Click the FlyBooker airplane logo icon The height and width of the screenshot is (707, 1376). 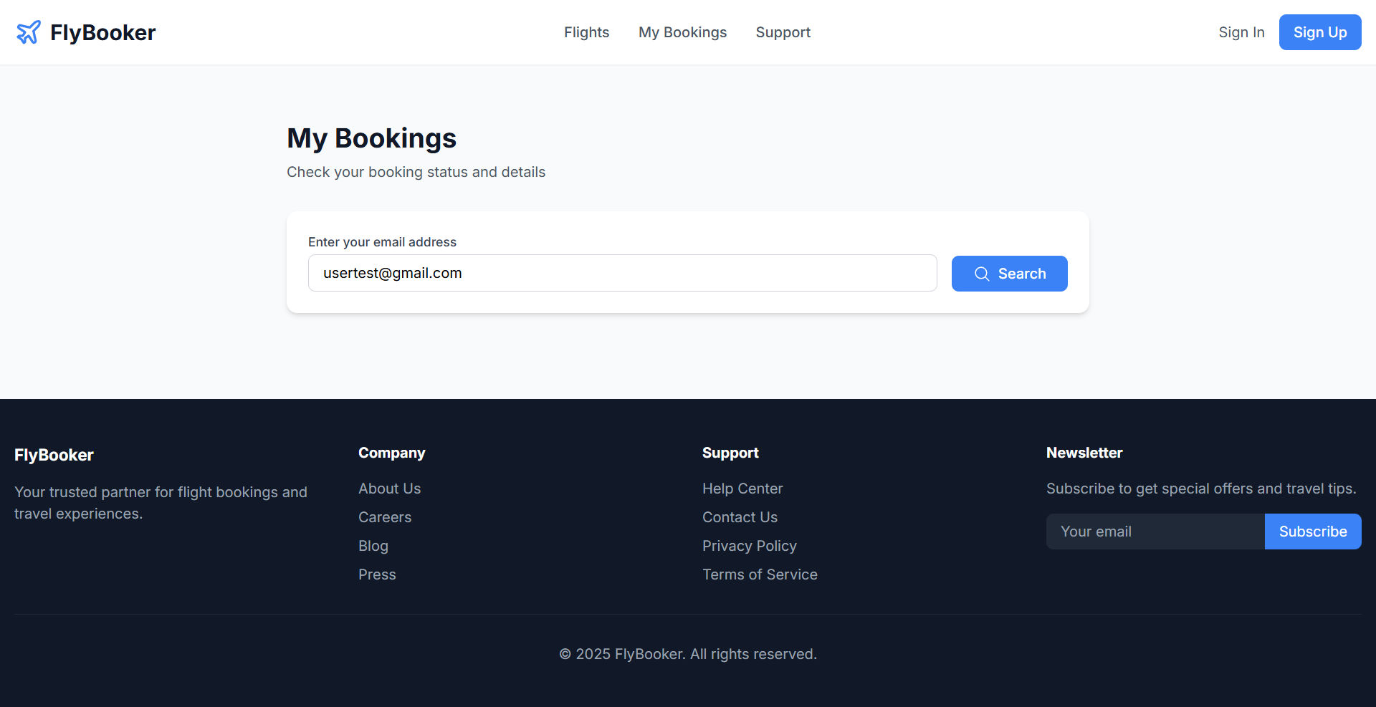click(28, 32)
